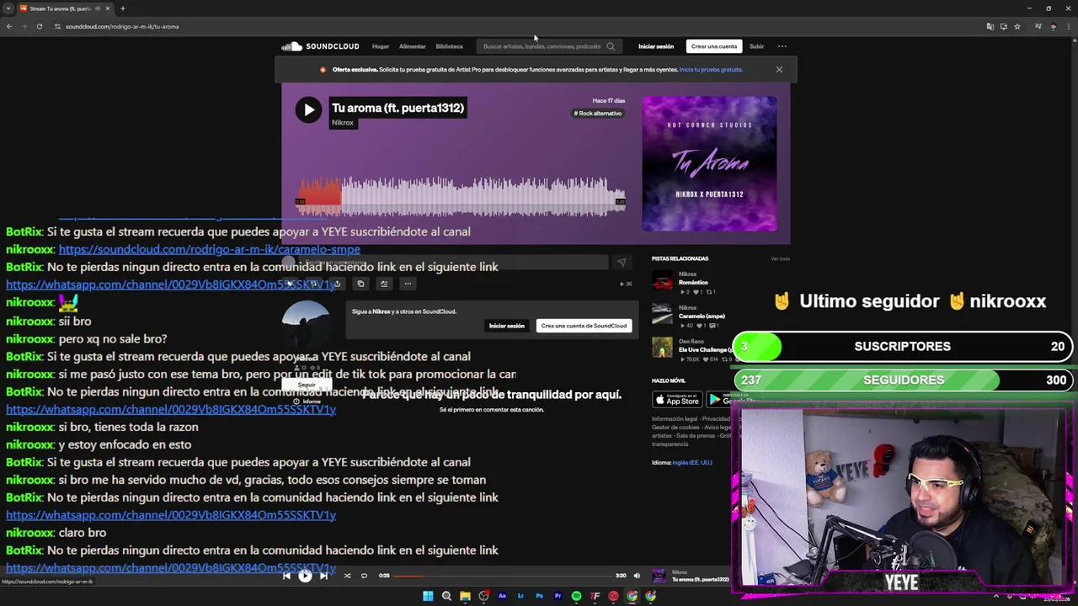The width and height of the screenshot is (1078, 606).
Task: Copy link using the copy icon
Action: pos(360,284)
